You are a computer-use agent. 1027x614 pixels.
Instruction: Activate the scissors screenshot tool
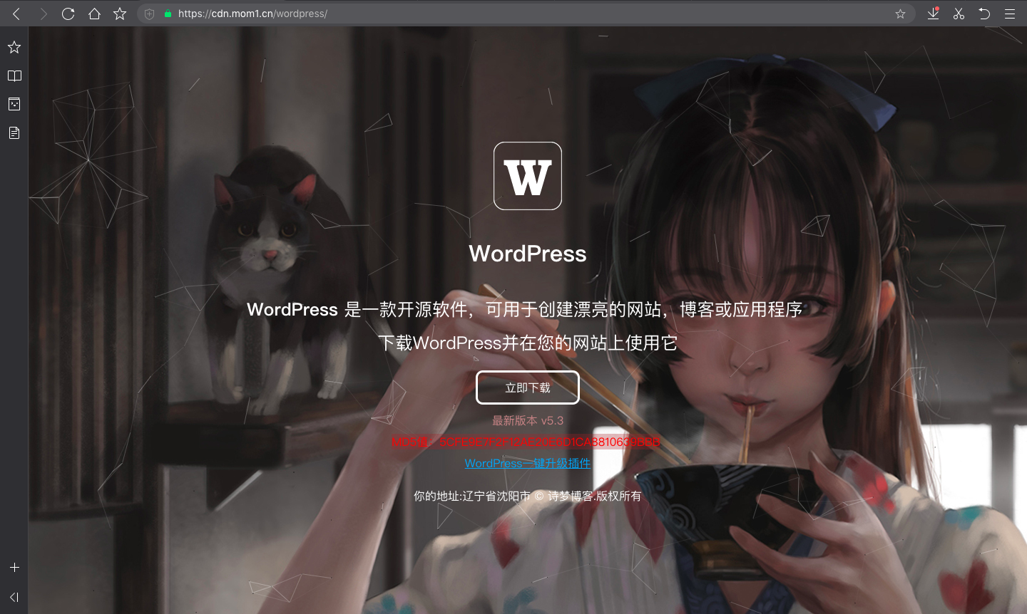pos(959,14)
